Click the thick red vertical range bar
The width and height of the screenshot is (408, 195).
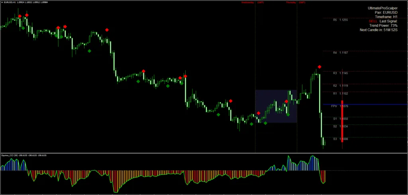coord(342,121)
